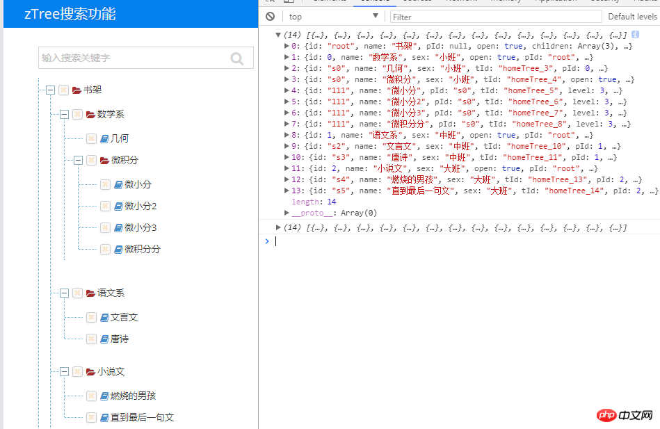Collapse the 语文系 tree node
Screen dimensions: 660x429
65,293
